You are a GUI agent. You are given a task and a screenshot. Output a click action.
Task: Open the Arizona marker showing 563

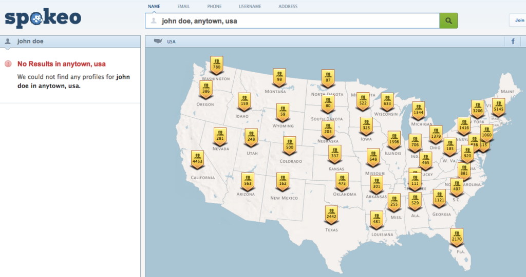tap(248, 182)
